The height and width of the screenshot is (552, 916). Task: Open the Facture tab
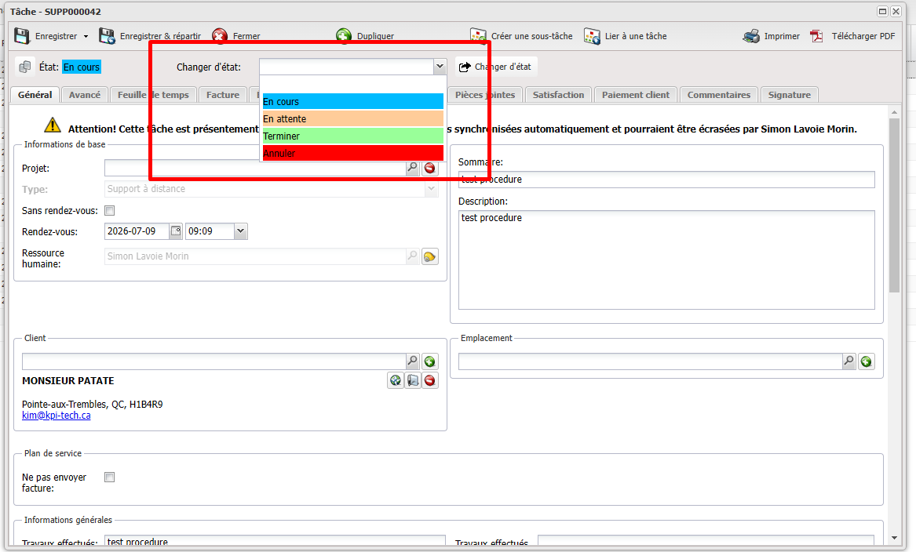pyautogui.click(x=223, y=95)
